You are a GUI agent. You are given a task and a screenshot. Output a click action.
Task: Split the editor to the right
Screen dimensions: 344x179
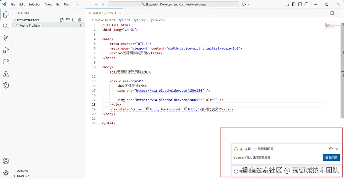332,13
